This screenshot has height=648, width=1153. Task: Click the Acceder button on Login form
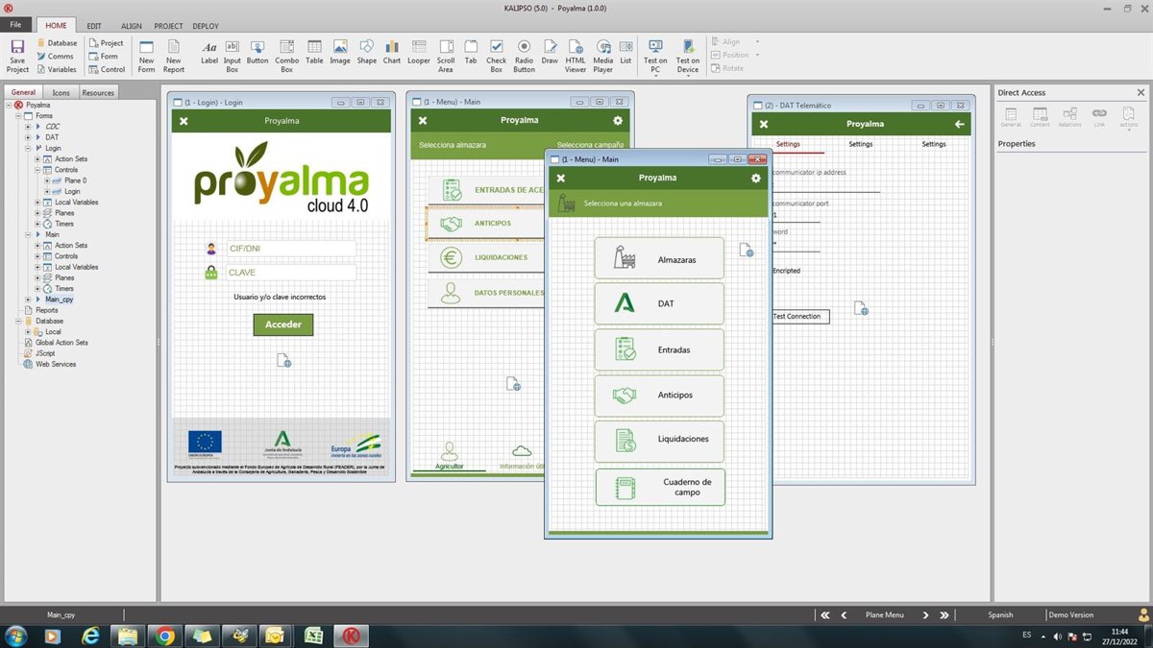click(x=282, y=324)
